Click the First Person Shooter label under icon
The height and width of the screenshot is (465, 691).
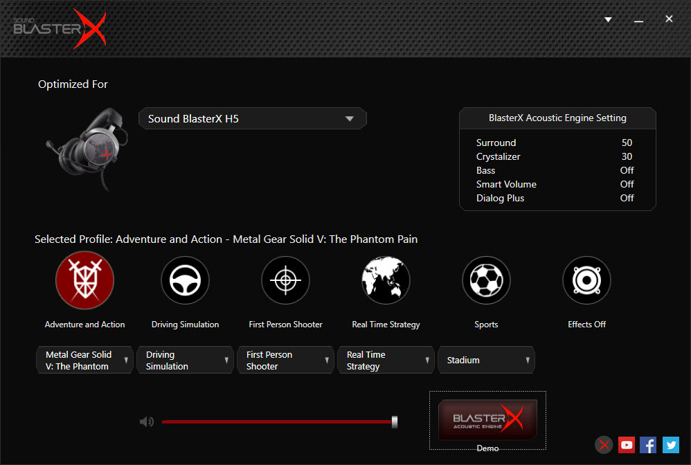coord(285,325)
